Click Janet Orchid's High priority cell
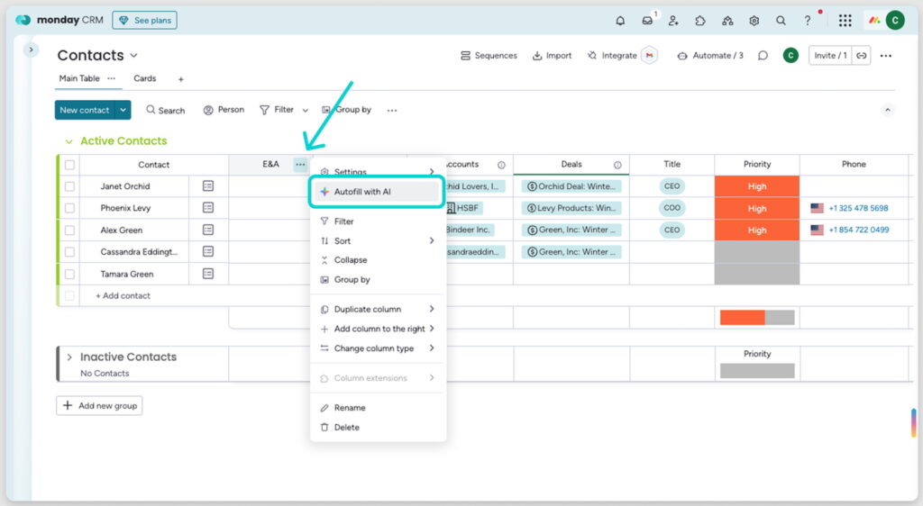Viewport: 923px width, 506px height. click(x=757, y=186)
